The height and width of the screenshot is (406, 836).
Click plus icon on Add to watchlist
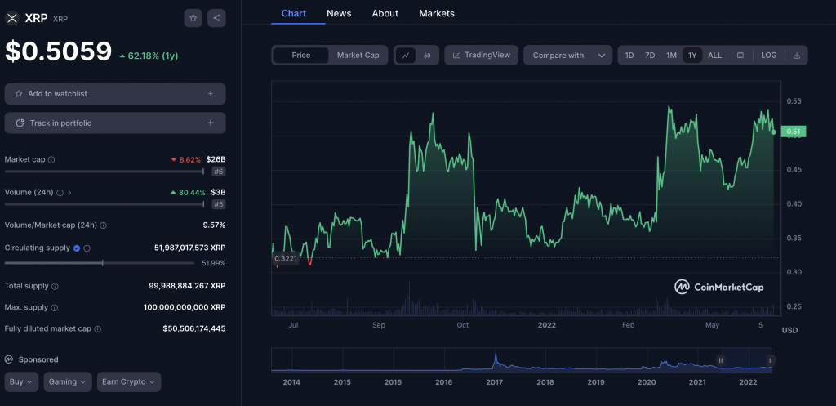click(211, 94)
